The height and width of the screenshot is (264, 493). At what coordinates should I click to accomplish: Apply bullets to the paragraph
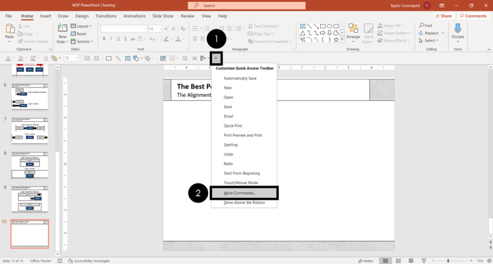click(195, 28)
